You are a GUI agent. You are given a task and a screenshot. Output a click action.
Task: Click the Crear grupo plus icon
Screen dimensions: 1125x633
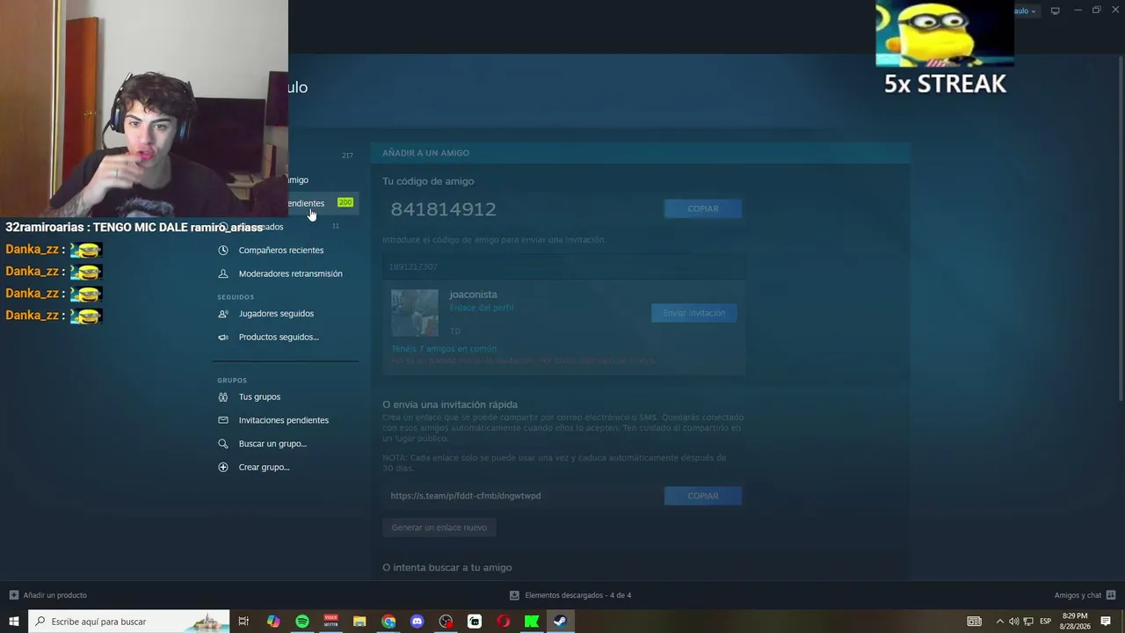pyautogui.click(x=223, y=467)
